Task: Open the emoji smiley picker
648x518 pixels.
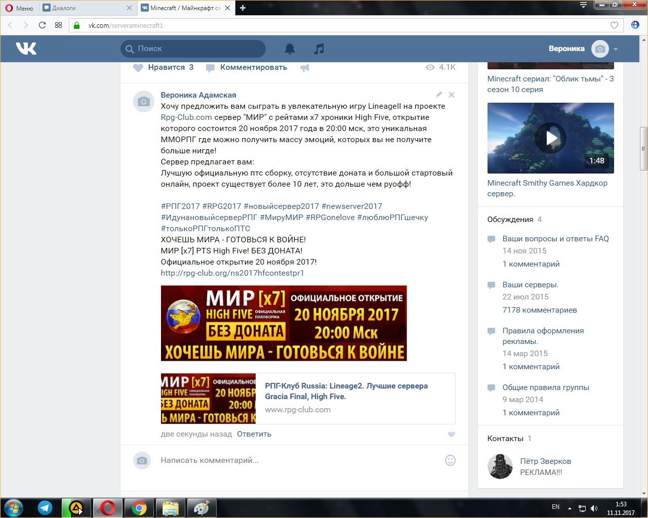Action: [x=450, y=460]
